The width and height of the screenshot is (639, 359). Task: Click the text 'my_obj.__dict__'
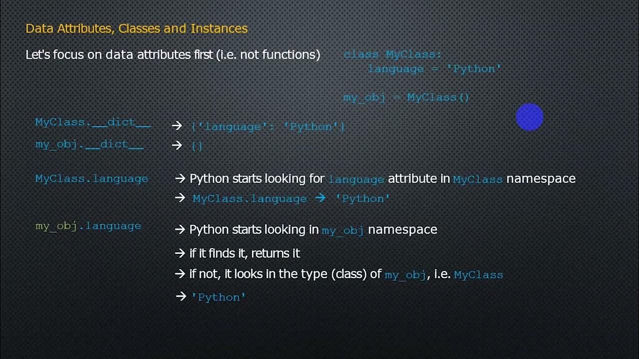[89, 145]
